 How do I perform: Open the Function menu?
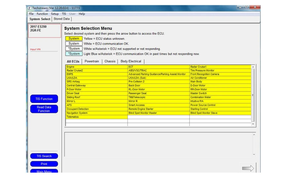pyautogui.click(x=42, y=14)
